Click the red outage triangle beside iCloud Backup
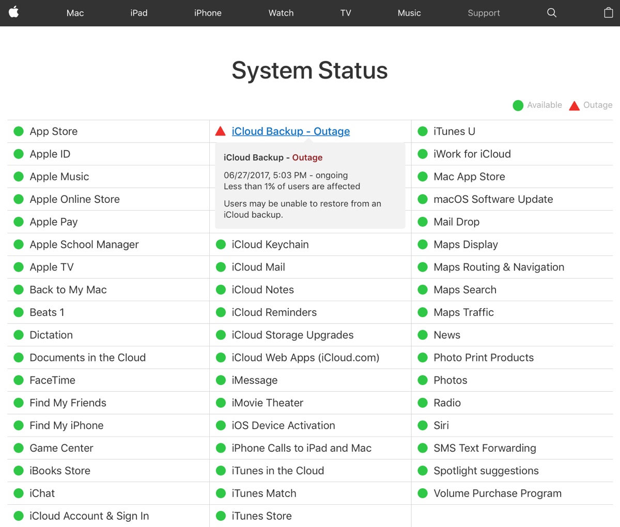The image size is (620, 527). (222, 131)
